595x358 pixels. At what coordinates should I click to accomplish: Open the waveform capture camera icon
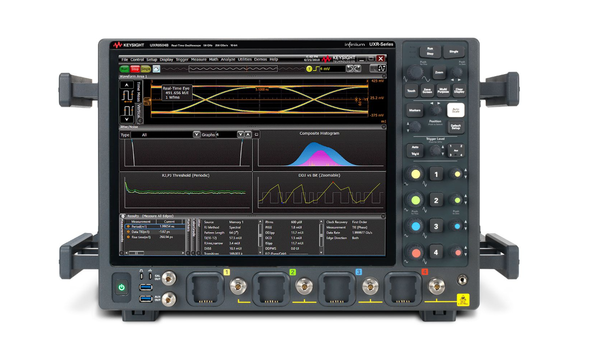(x=156, y=69)
